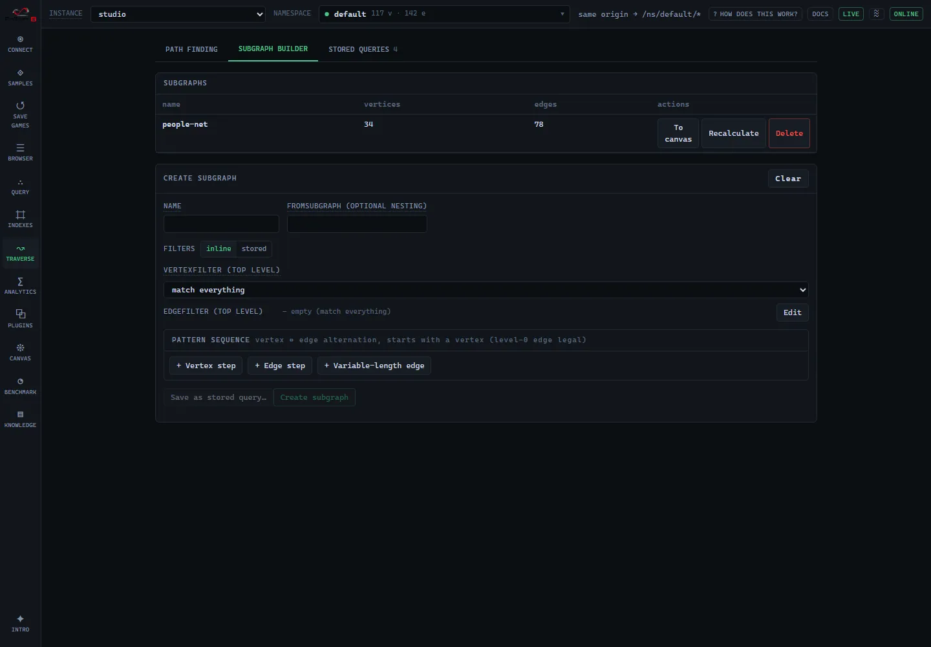Click the Create subgraph button
The height and width of the screenshot is (647, 931).
point(314,397)
